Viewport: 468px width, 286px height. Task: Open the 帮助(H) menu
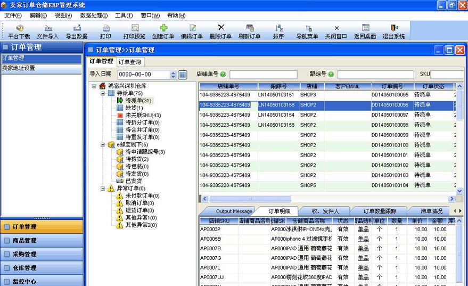pyautogui.click(x=176, y=15)
